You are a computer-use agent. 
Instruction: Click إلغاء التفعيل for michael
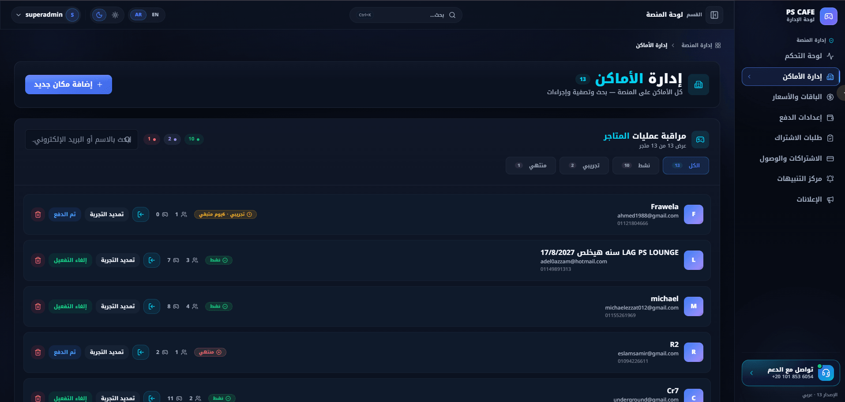(71, 306)
